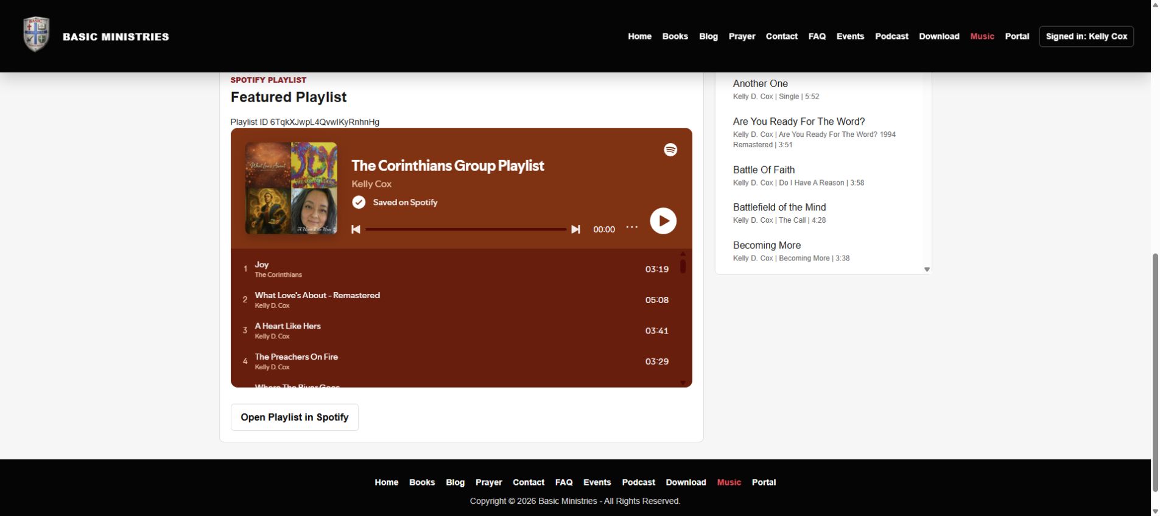Viewport: 1160px width, 516px height.
Task: Open Contact in the header navigation
Action: tap(781, 37)
